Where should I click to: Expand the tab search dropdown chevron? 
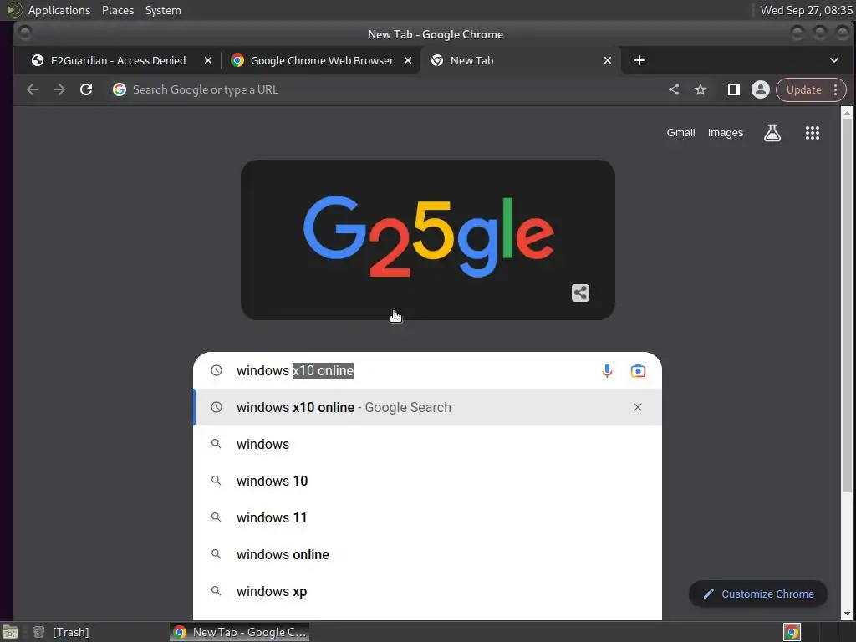coord(834,60)
